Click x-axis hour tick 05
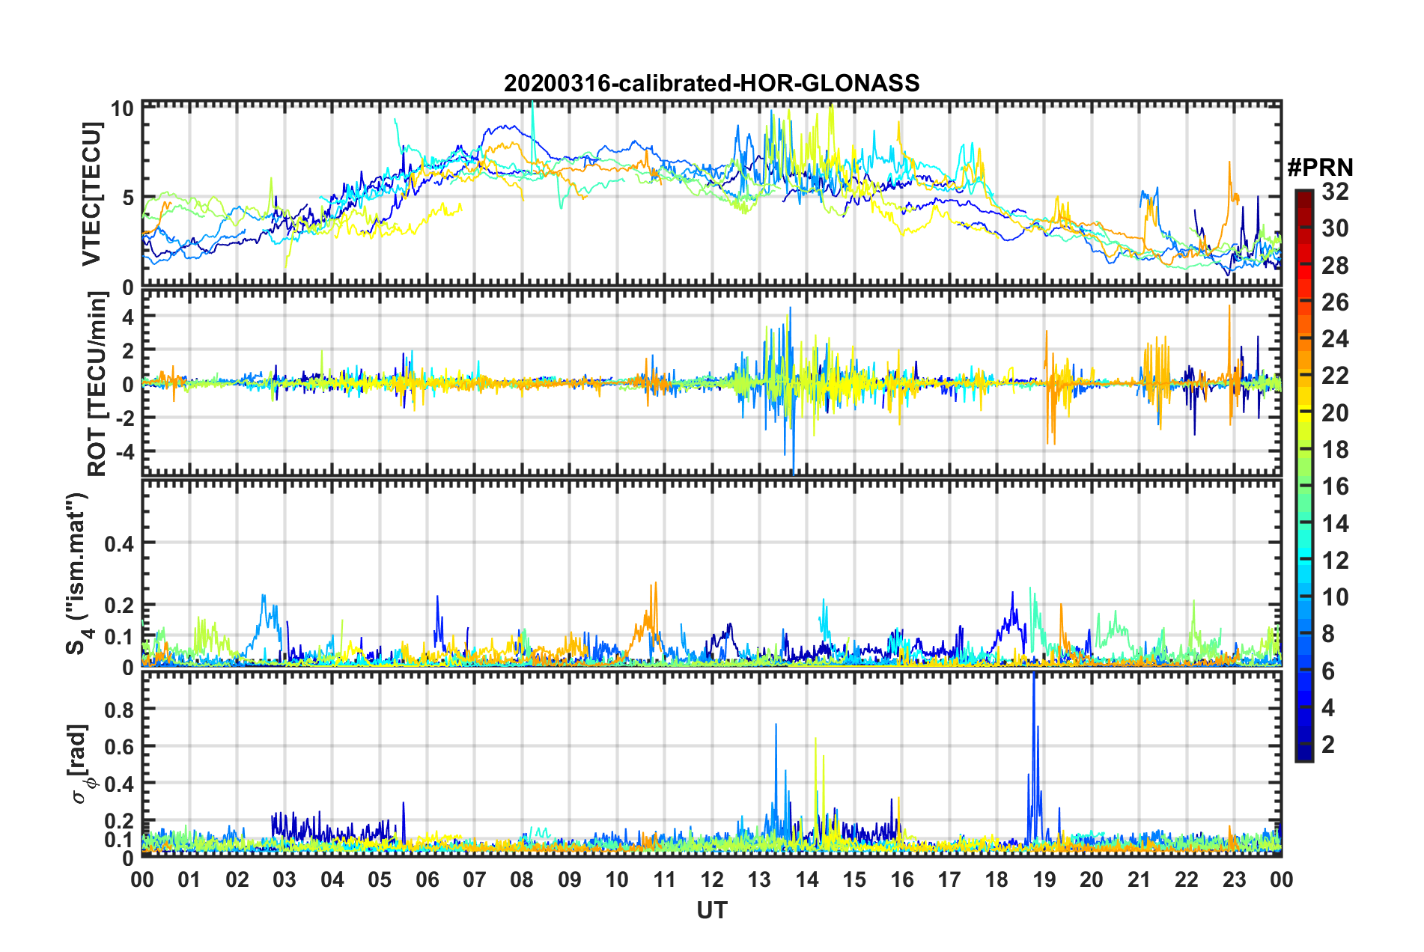The width and height of the screenshot is (1424, 952). coord(380,879)
